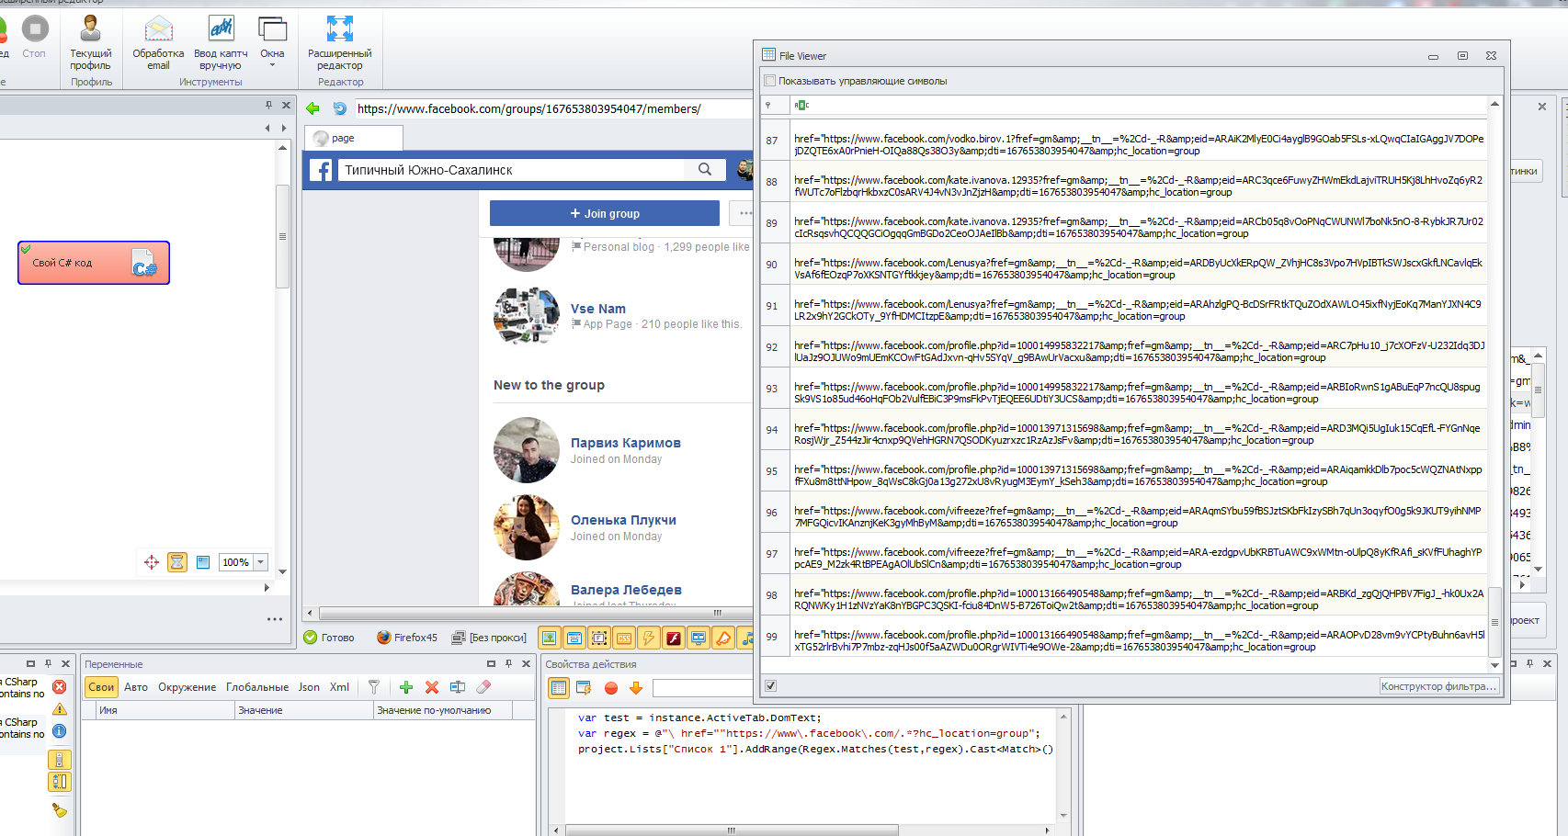Open the Расширенный редактор ribbon button
The image size is (1568, 836).
click(x=339, y=43)
